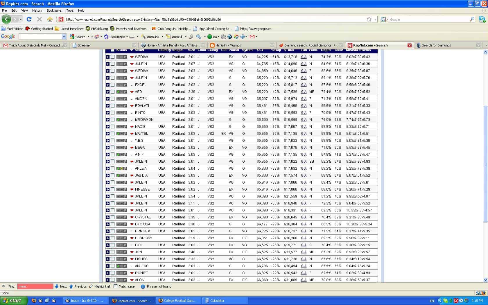Viewport: 488px width, 305px height.
Task: Close the RapNet.com - Search tab
Action: 409,45
